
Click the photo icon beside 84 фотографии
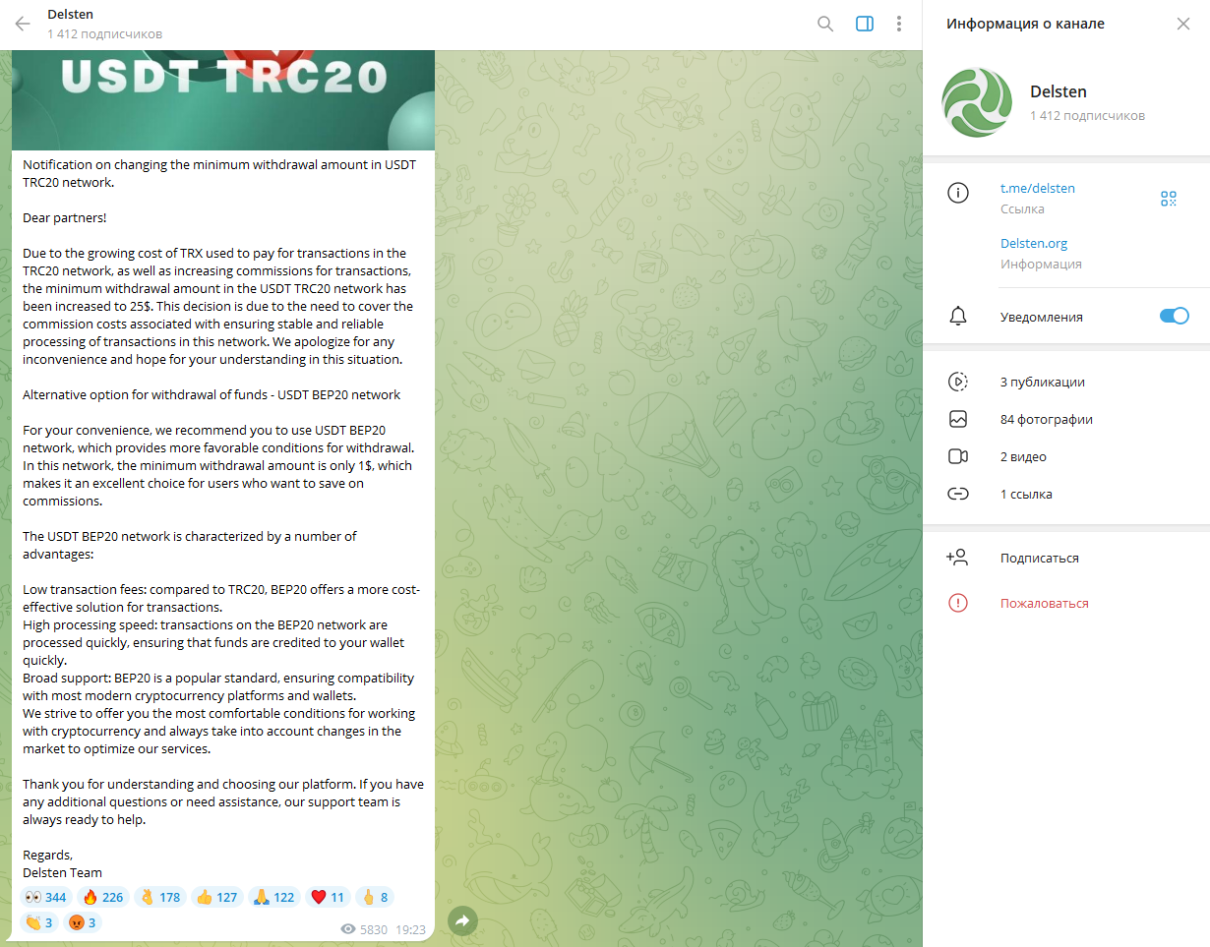tap(958, 419)
